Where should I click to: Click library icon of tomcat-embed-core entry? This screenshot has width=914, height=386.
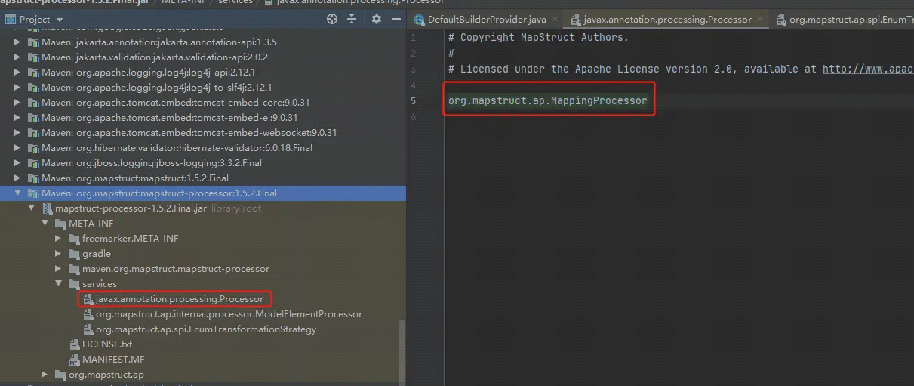pyautogui.click(x=33, y=103)
